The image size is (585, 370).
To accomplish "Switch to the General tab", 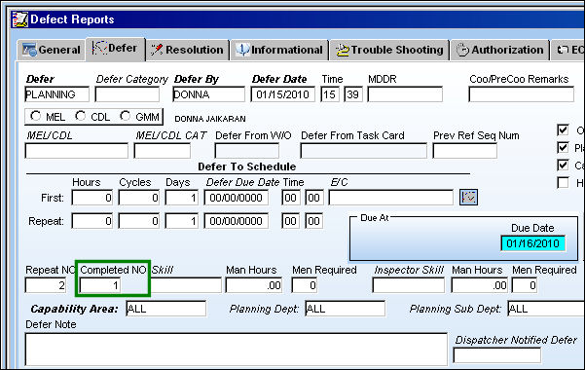I will (x=52, y=50).
